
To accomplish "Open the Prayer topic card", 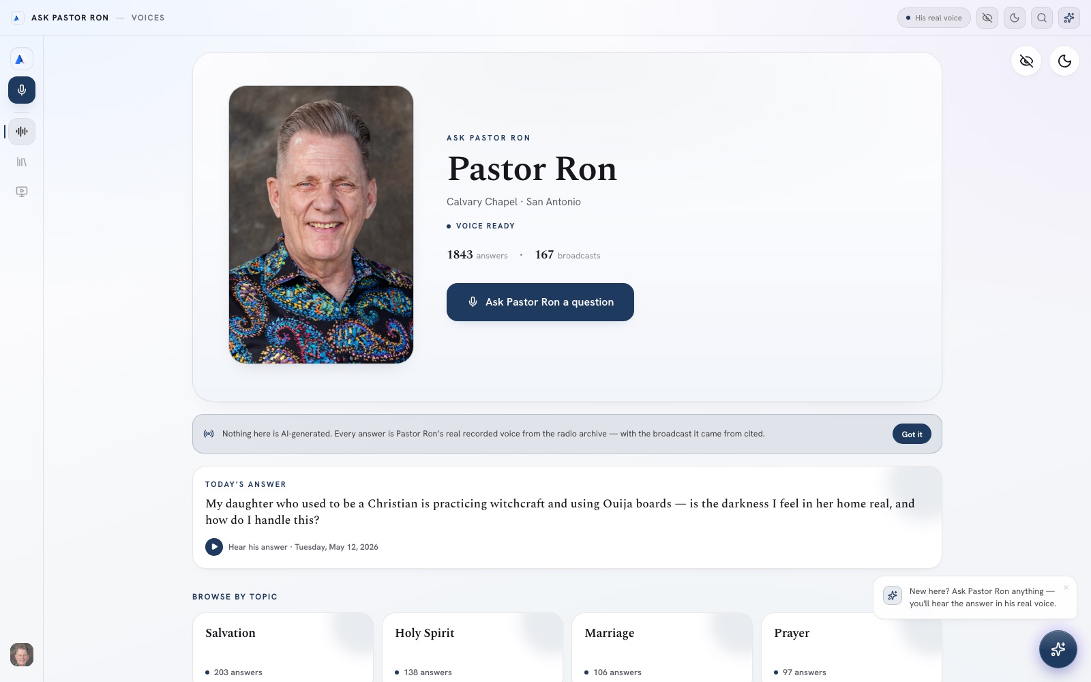I will click(x=852, y=647).
